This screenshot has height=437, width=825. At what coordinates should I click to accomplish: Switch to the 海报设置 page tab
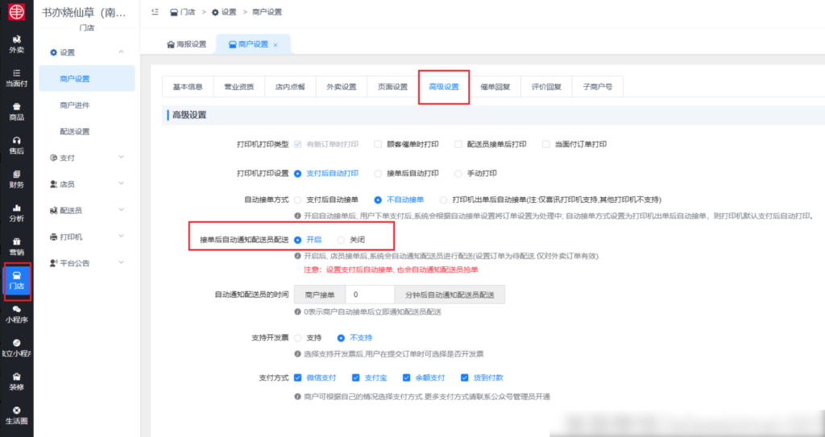pyautogui.click(x=187, y=44)
